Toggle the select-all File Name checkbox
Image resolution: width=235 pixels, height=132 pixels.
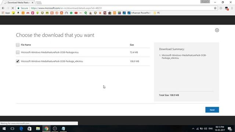(18, 45)
